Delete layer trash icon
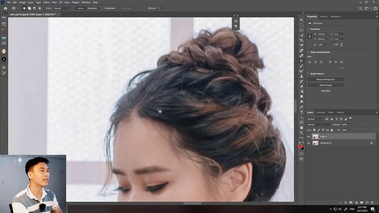 [372, 202]
